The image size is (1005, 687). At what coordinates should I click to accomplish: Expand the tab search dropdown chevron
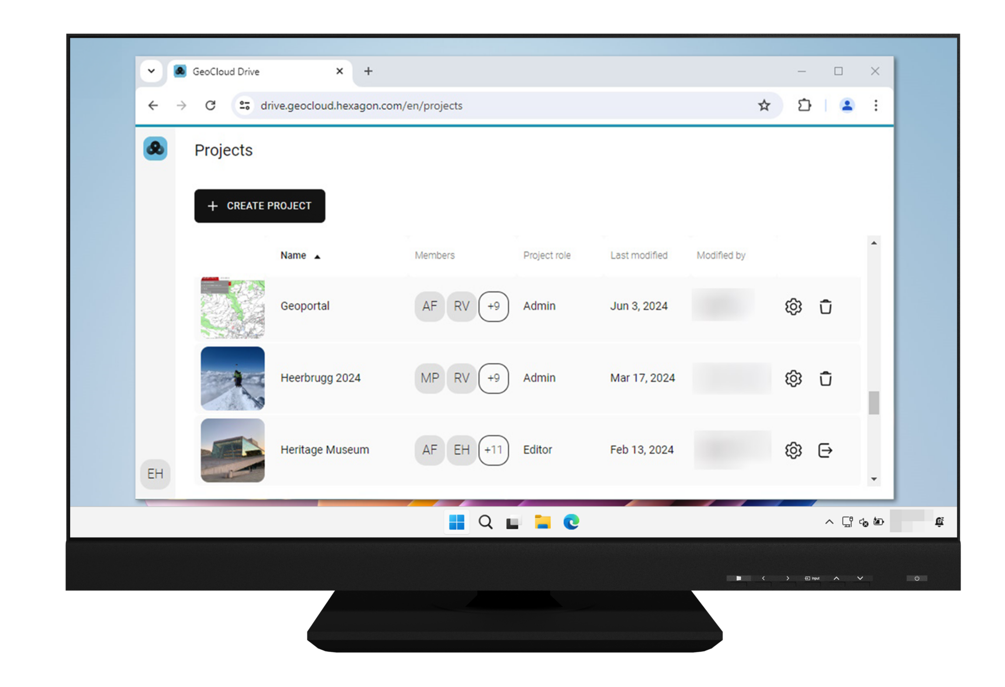click(x=151, y=71)
